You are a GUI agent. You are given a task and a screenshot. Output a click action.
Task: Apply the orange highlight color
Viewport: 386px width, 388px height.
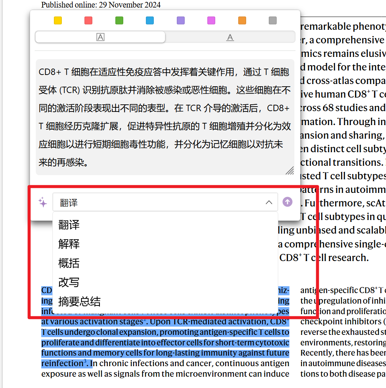pos(242,21)
